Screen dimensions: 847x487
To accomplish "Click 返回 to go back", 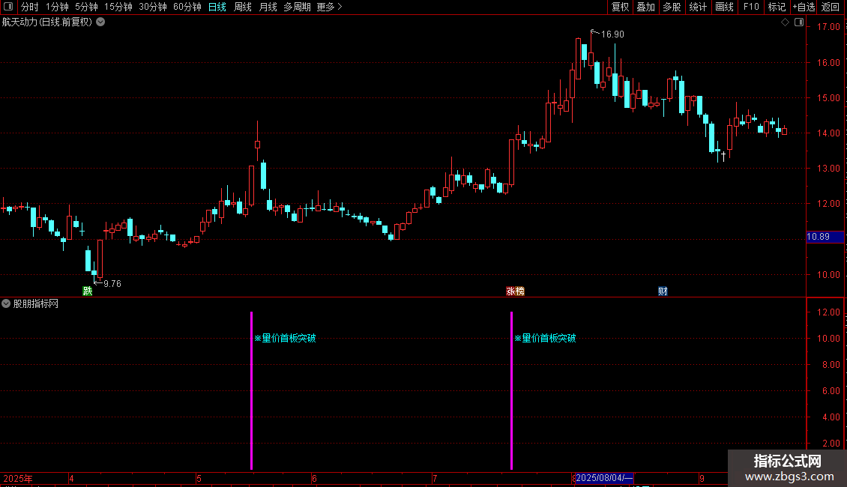I will [x=831, y=7].
